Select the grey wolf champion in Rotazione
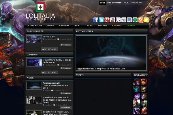Image resolution: width=173 pixels, height=115 pixels. click(144, 89)
